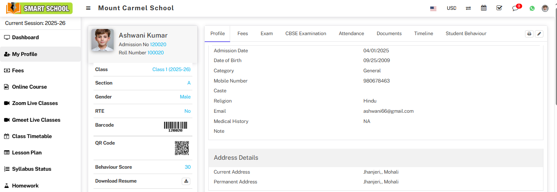
Task: Open the language flag selector
Action: [433, 8]
